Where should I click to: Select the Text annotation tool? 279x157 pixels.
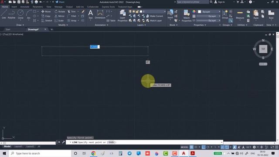[90, 14]
